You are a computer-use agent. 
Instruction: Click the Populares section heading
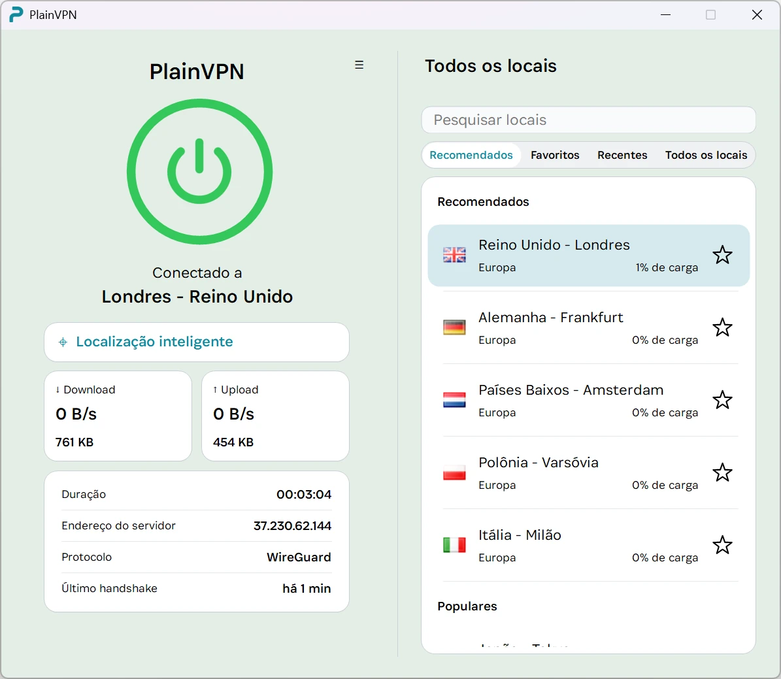point(467,606)
